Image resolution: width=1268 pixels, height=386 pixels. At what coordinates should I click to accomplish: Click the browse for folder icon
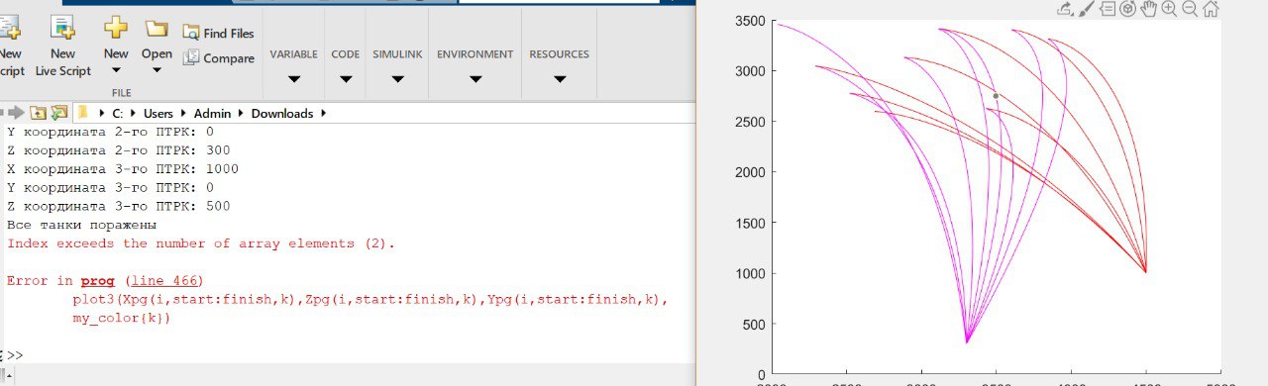click(59, 113)
